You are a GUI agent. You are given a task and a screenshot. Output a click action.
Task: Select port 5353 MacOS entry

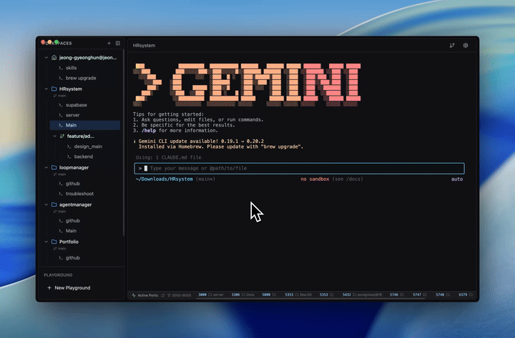point(298,294)
